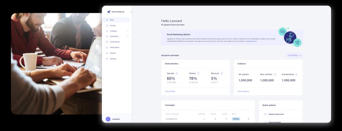The height and width of the screenshot is (131, 342).
Task: Click the Email Marketing Starter banner illustration
Action: tap(290, 37)
